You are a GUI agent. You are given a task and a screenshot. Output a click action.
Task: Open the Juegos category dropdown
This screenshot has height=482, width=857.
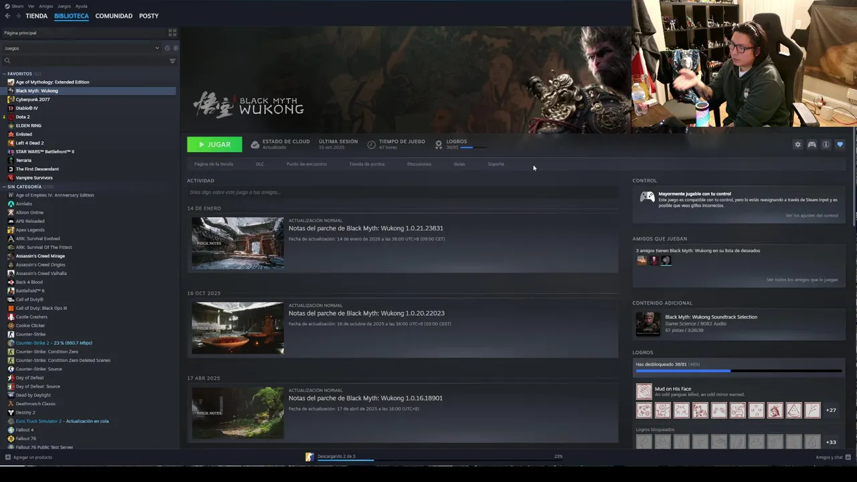click(x=80, y=48)
